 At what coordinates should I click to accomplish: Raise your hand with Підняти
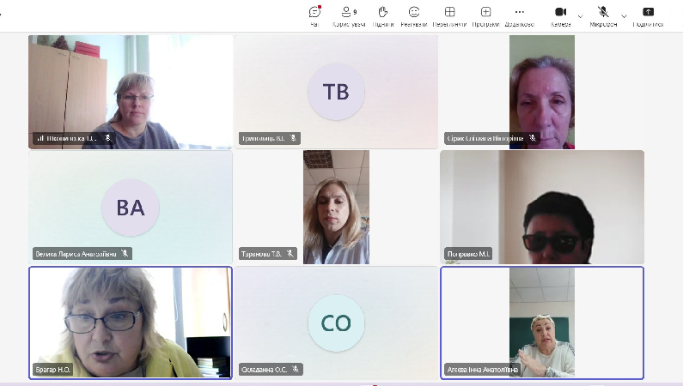[383, 16]
